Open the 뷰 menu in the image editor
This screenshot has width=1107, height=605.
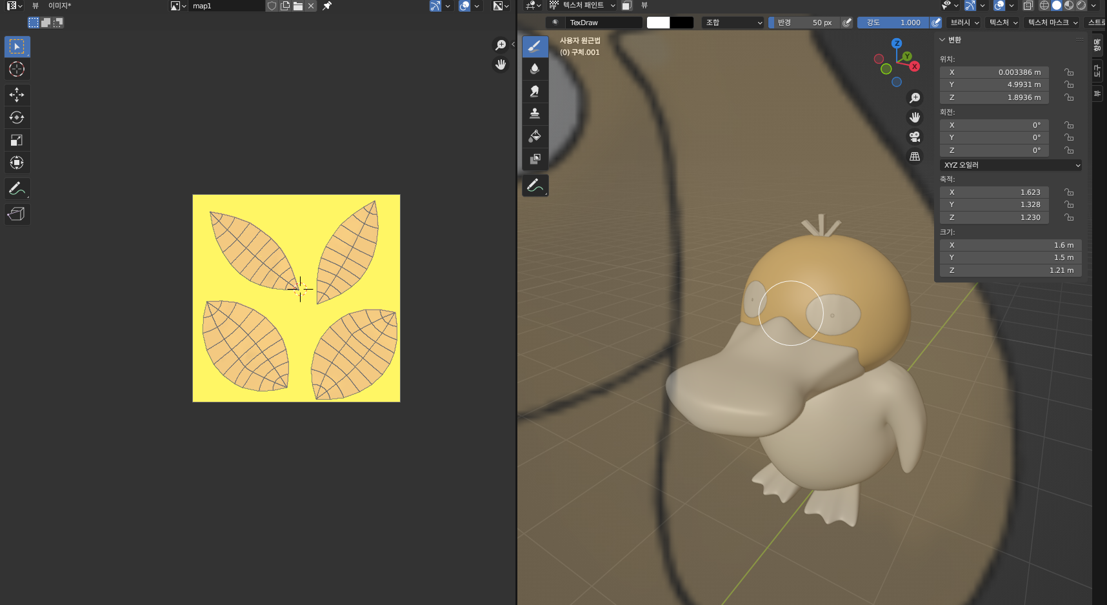tap(35, 6)
